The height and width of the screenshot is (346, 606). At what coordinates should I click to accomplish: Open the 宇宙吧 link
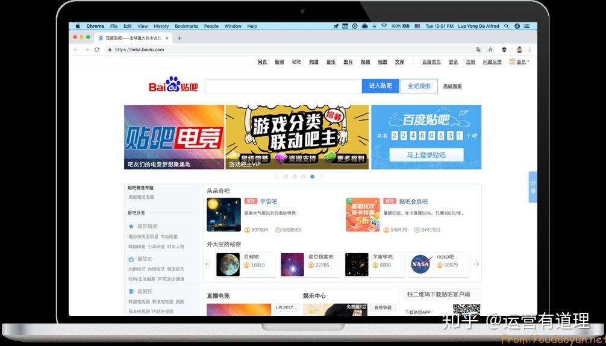(x=269, y=201)
